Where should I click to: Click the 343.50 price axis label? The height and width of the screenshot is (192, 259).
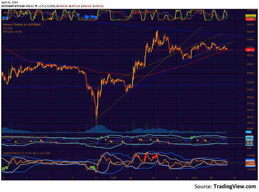coord(250,123)
